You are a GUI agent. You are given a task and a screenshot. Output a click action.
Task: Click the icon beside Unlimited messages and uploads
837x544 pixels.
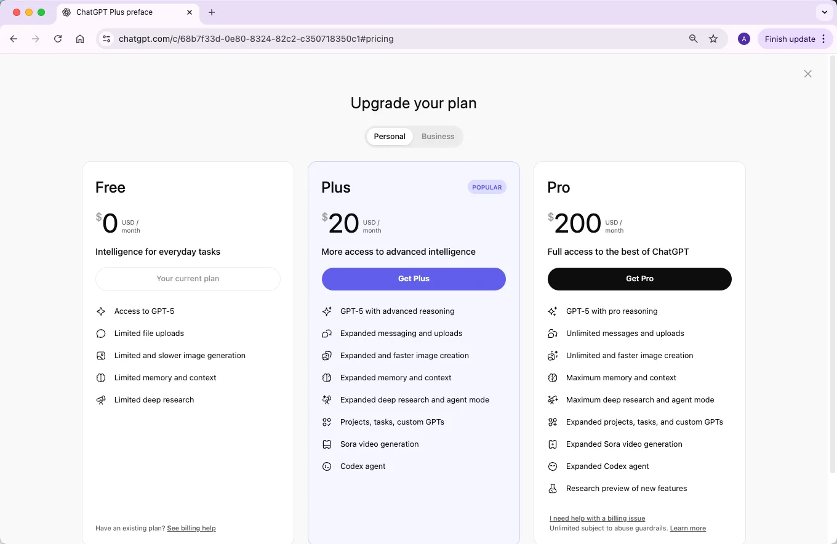coord(553,334)
